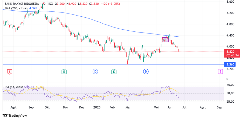
Task: Click the 50,00 level on RSI scale
Action: coord(230,93)
